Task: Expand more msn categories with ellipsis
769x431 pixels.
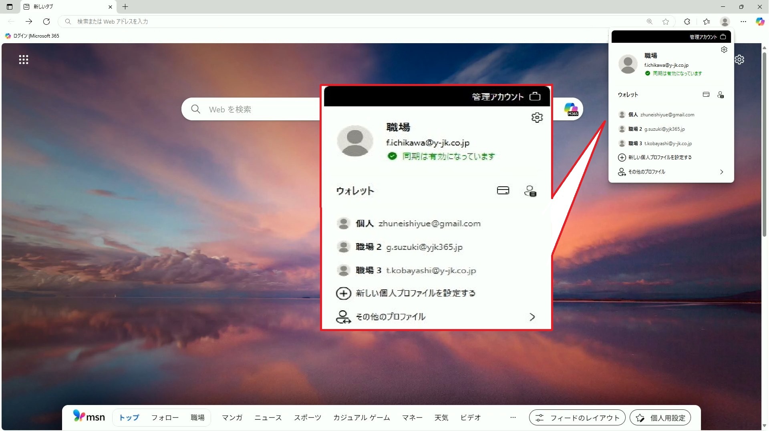Action: click(x=513, y=417)
